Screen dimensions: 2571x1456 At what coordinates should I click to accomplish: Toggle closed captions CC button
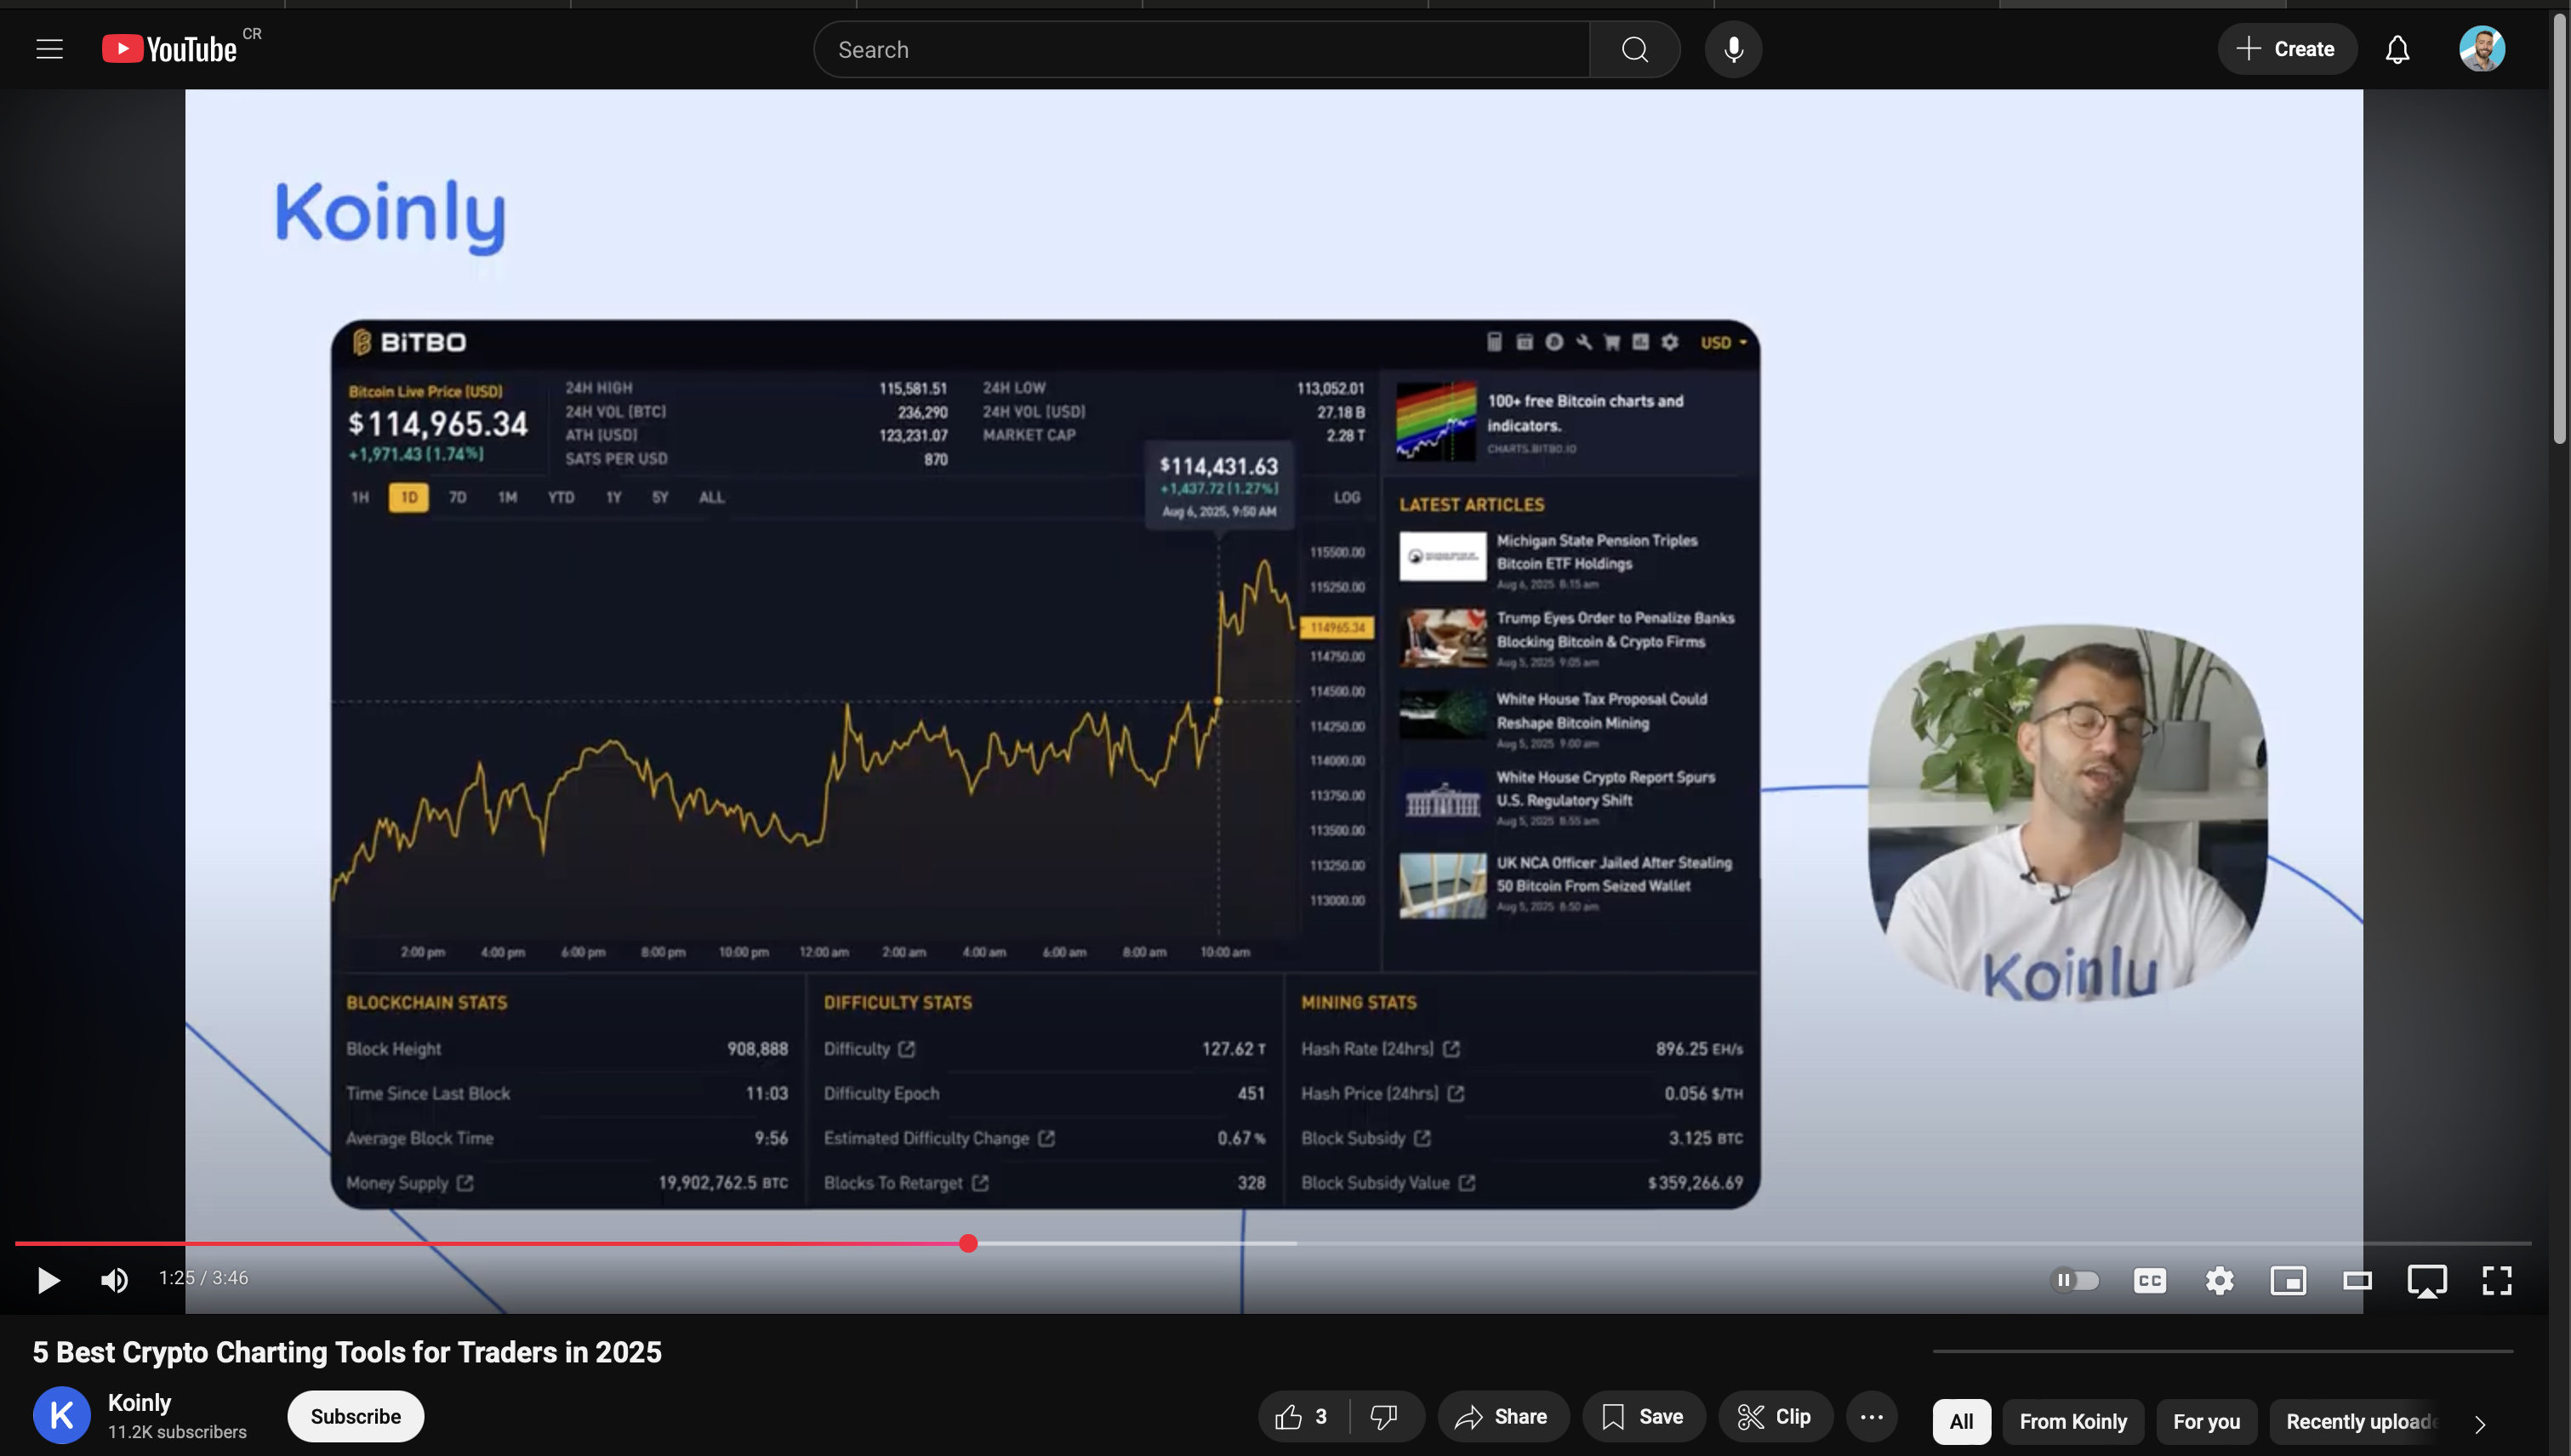[2150, 1280]
